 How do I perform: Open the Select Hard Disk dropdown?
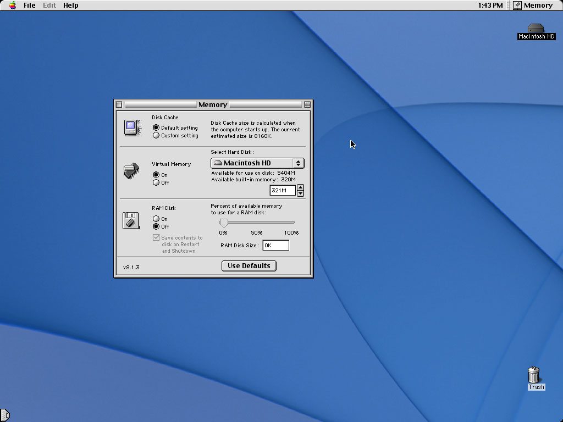257,163
